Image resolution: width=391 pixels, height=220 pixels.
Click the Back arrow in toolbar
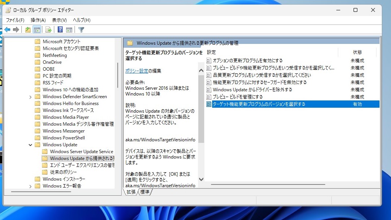tap(7, 30)
